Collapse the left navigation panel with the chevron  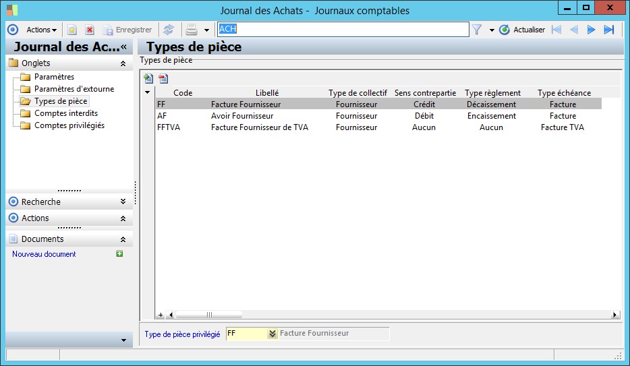(x=123, y=47)
